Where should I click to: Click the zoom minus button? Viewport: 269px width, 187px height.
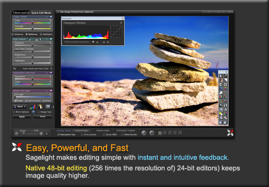click(x=17, y=134)
